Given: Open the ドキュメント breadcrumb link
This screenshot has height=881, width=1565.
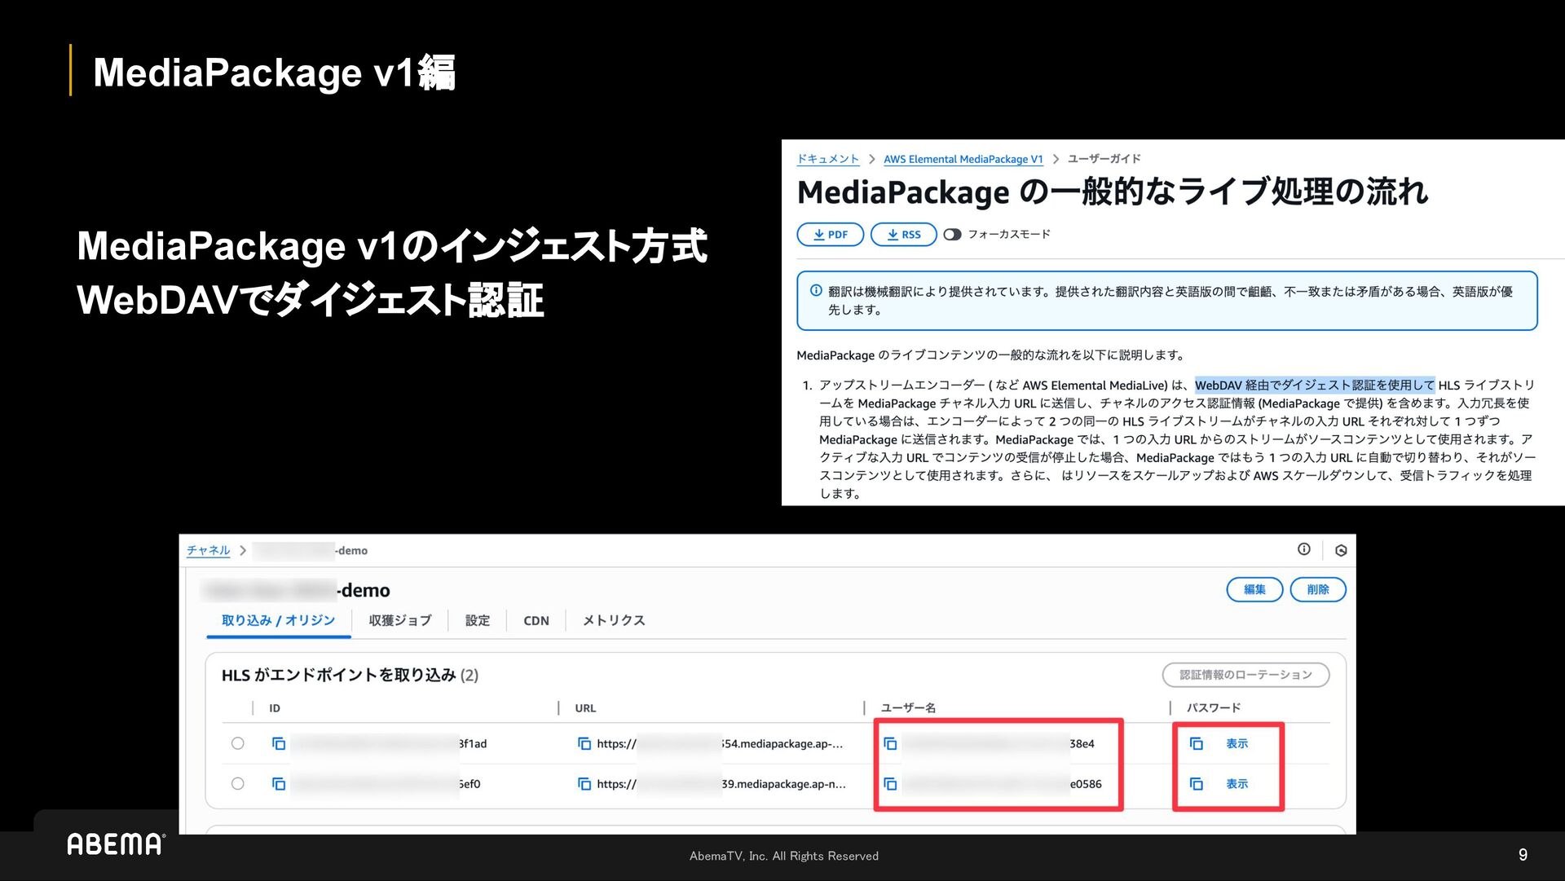Looking at the screenshot, I should (828, 159).
